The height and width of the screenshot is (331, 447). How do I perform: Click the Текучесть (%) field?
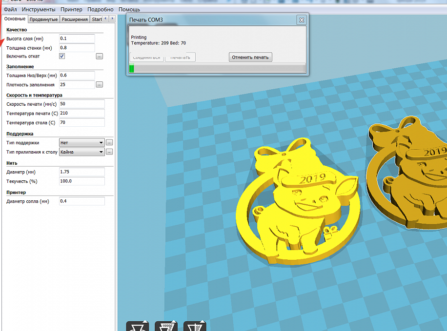tap(82, 181)
